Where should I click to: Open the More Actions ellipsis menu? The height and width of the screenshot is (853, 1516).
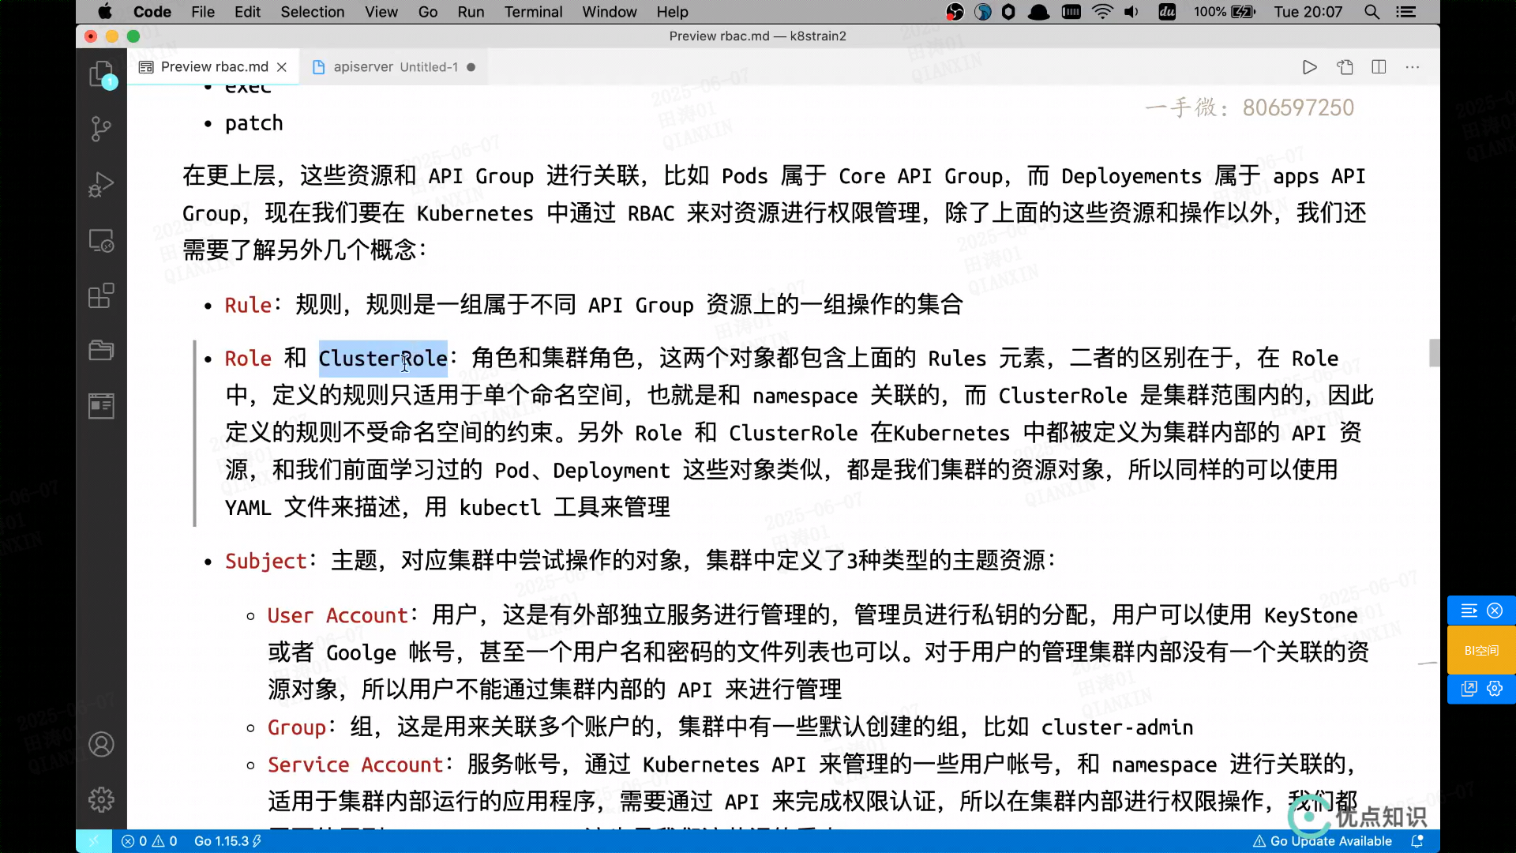[1413, 67]
